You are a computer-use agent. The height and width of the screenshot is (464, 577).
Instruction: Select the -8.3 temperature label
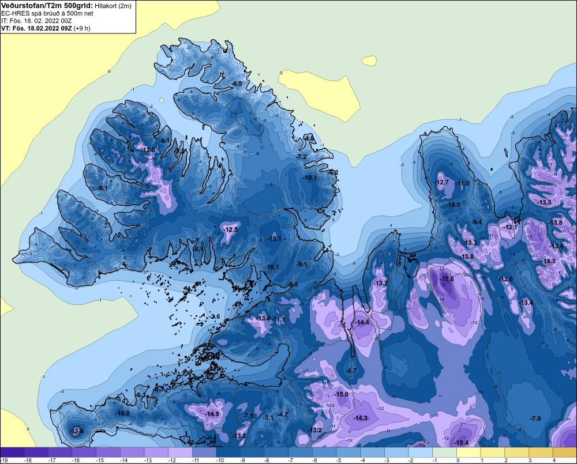tap(159, 388)
